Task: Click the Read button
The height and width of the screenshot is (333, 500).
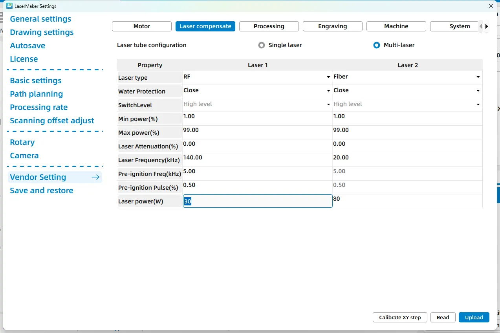Action: 443,317
